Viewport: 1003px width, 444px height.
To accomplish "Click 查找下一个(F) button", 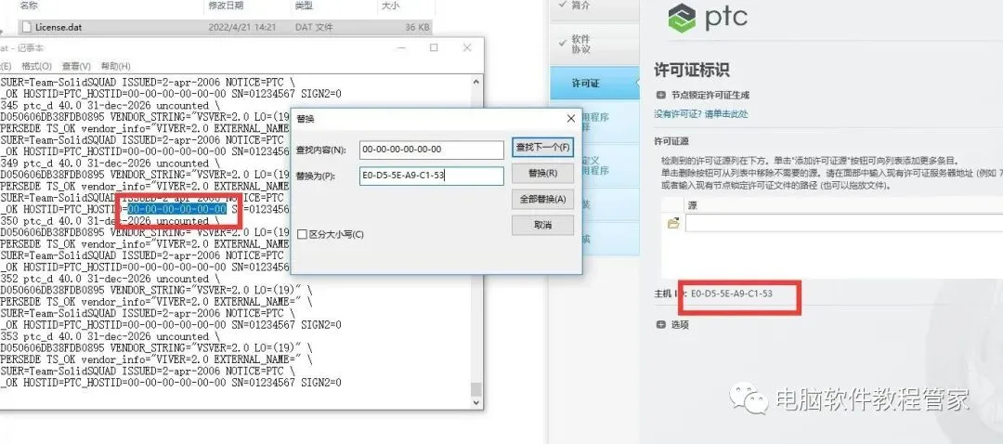I will [542, 148].
